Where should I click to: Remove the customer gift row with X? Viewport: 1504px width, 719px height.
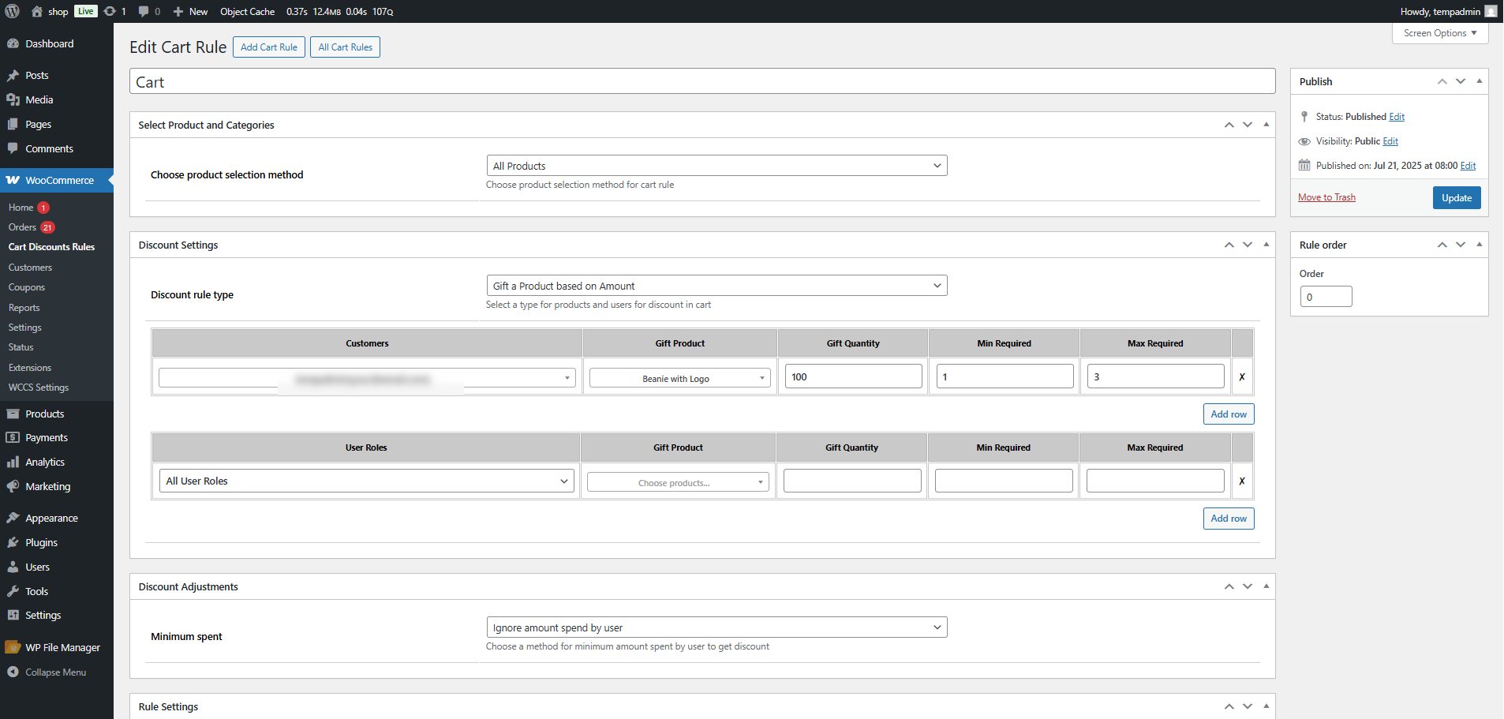pos(1242,377)
